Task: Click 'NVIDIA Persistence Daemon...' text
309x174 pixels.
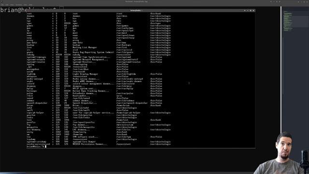Action: point(90,144)
